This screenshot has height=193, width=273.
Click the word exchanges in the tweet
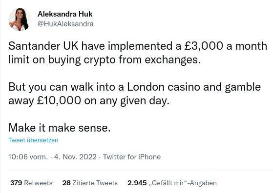click(x=173, y=60)
